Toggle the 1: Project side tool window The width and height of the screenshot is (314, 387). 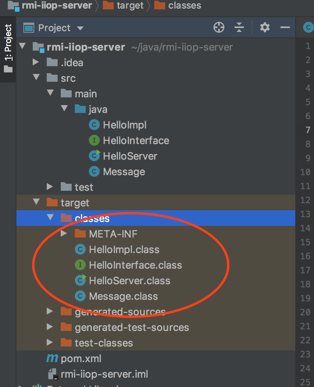pyautogui.click(x=8, y=49)
